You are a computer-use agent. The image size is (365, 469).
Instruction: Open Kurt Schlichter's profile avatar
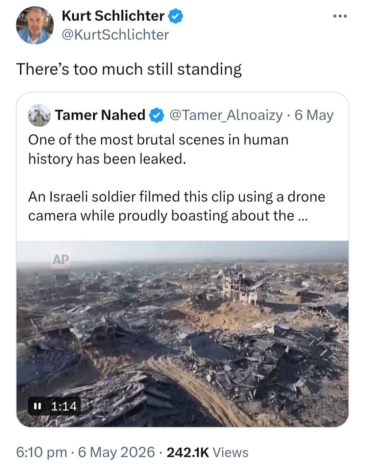click(x=35, y=25)
